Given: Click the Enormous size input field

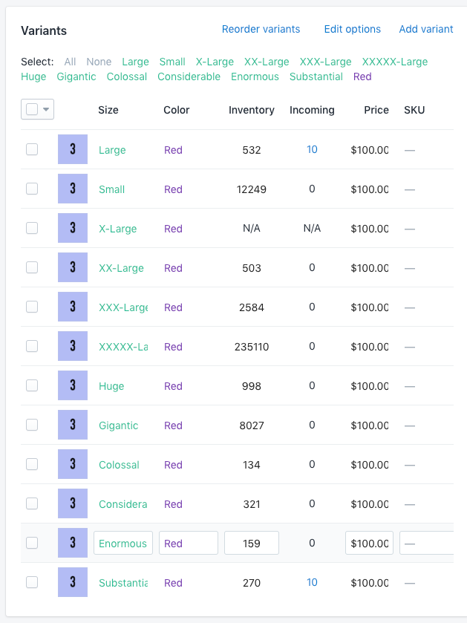Looking at the screenshot, I should pos(123,543).
